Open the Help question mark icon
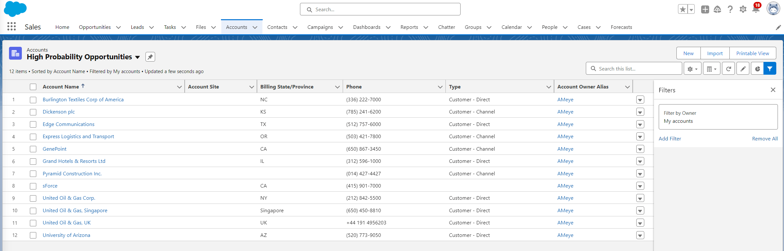The height and width of the screenshot is (251, 784). click(730, 9)
